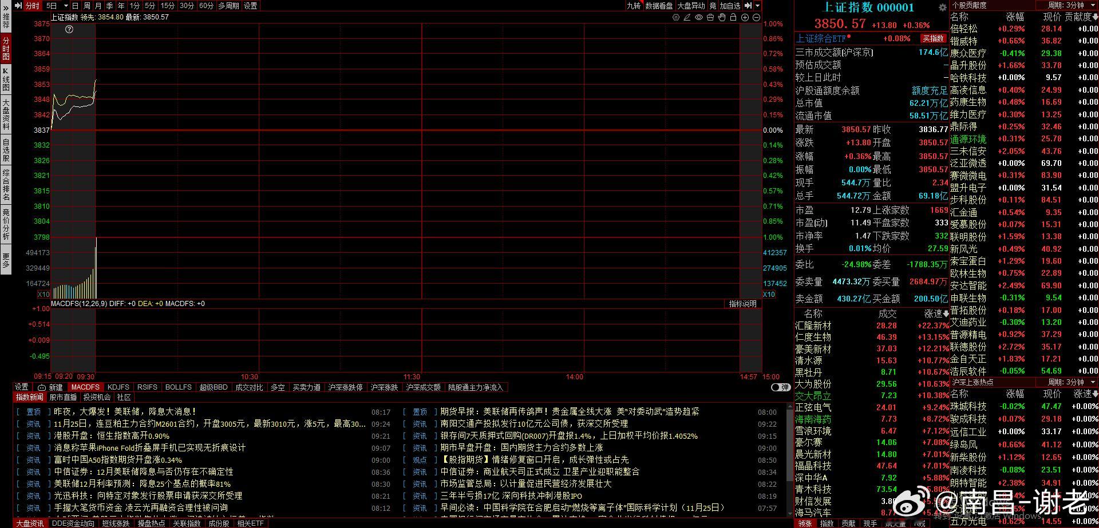Open 设置 in the top period toolbar
1099x528 pixels.
[x=250, y=6]
